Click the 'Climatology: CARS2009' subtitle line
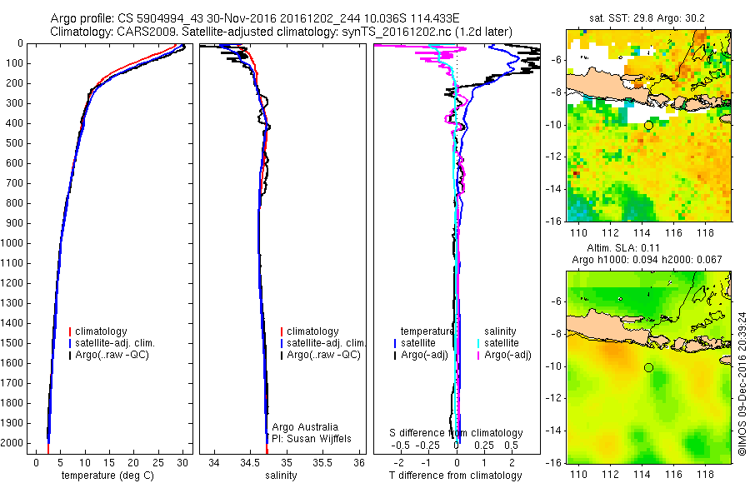Image resolution: width=750 pixels, height=483 pixels. tap(282, 32)
